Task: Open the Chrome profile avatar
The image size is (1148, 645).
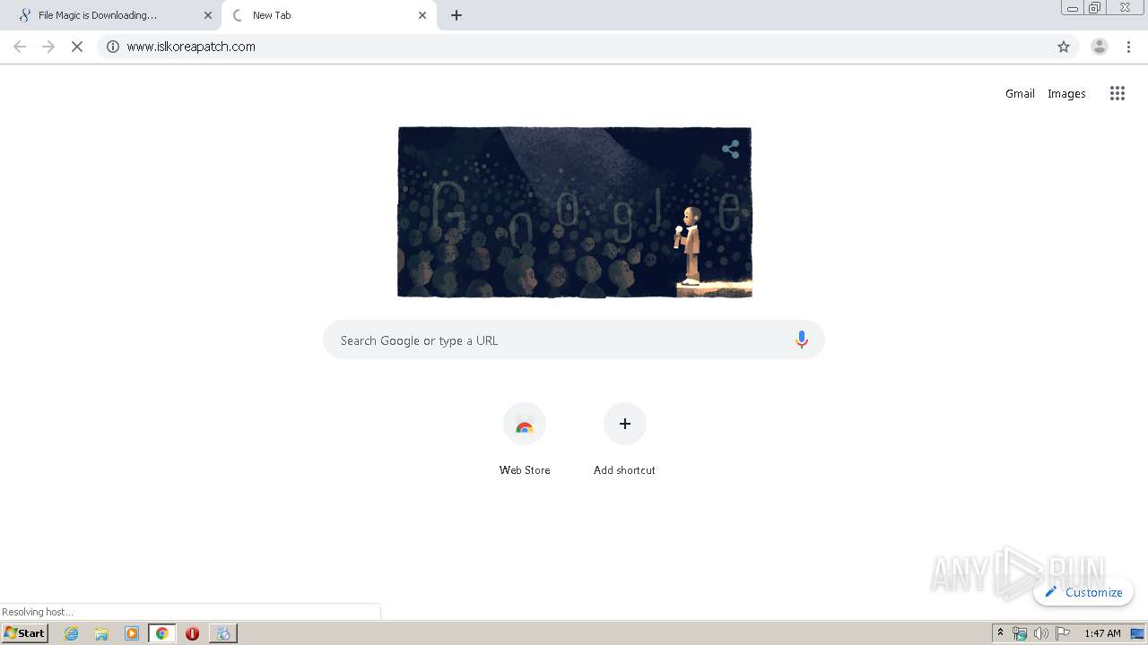Action: (1100, 47)
